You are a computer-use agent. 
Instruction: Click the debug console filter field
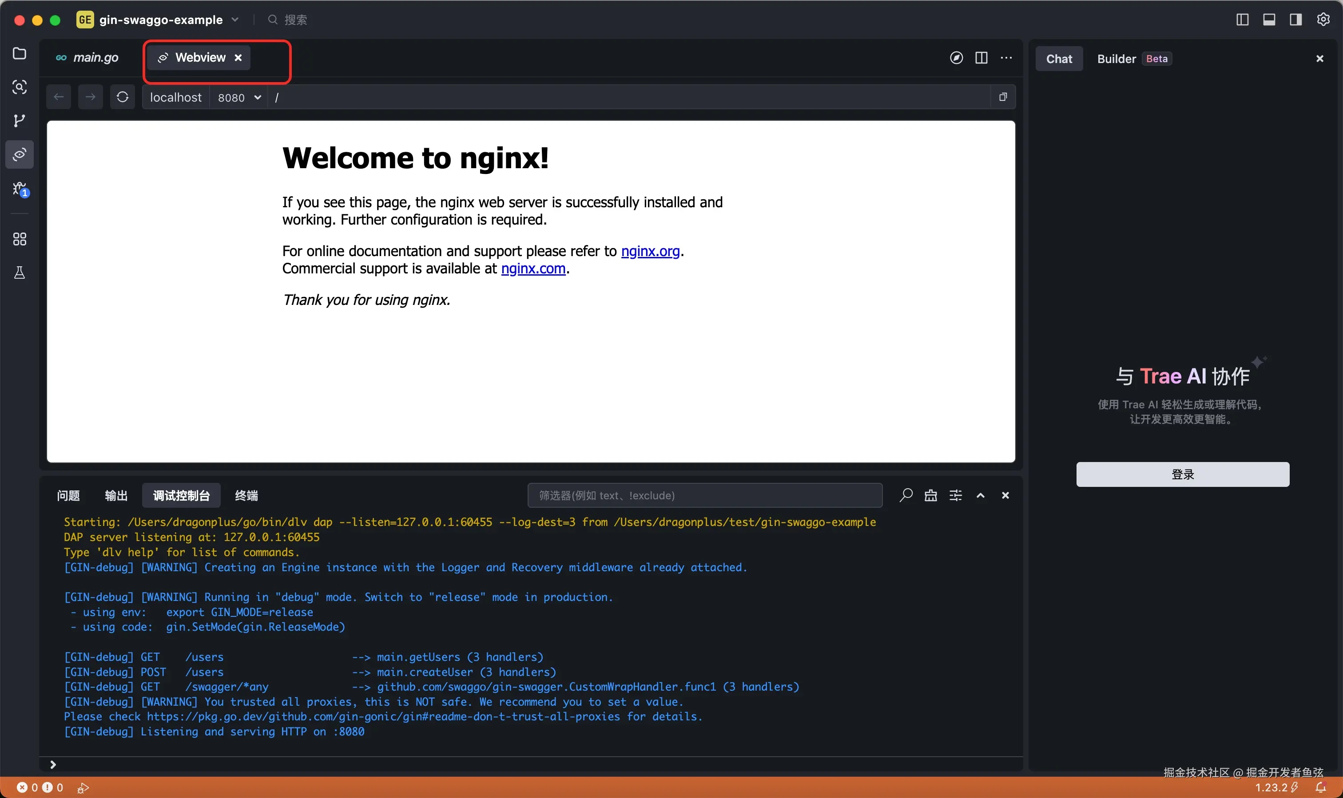pos(704,495)
